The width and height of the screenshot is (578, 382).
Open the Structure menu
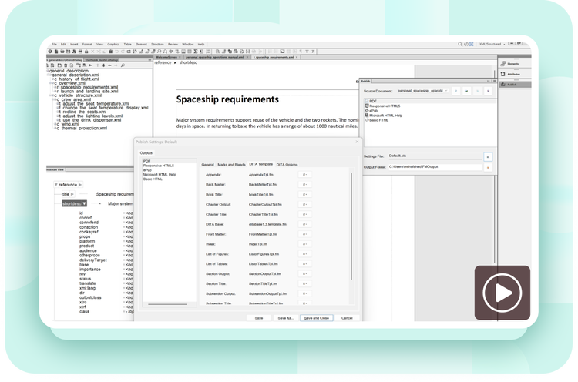(x=157, y=44)
